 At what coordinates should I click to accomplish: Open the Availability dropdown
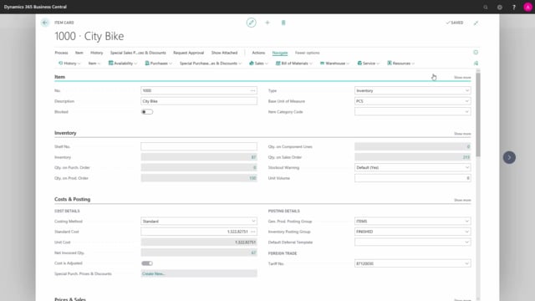[x=123, y=64]
